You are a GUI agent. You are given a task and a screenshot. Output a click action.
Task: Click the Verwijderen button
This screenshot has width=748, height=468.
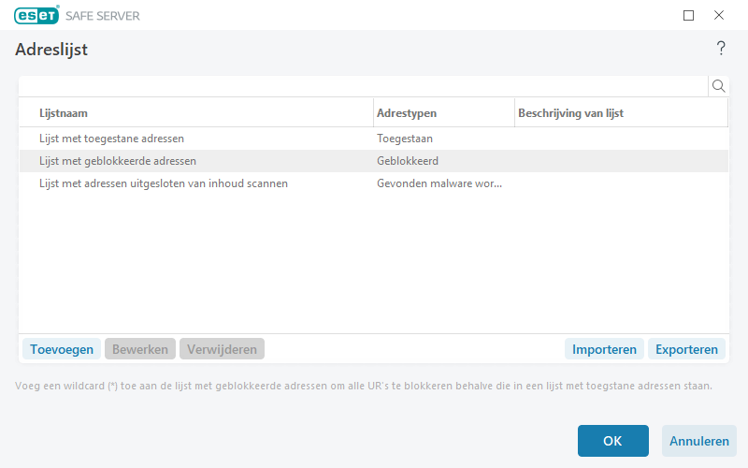point(222,349)
